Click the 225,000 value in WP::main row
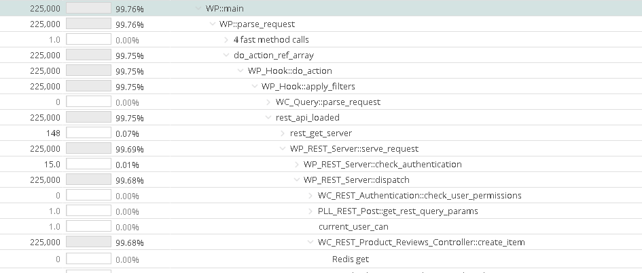642x273 pixels. coord(45,9)
